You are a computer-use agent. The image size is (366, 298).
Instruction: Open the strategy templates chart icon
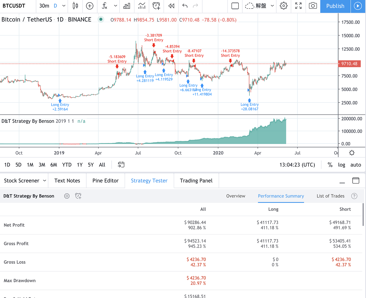tap(142, 6)
